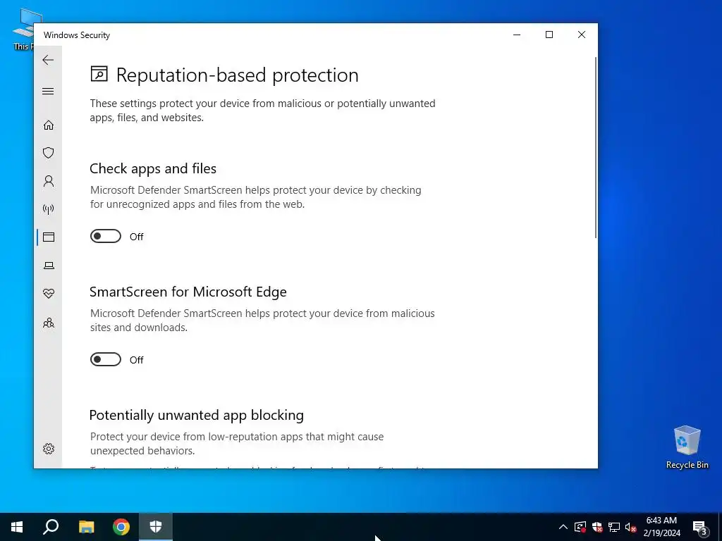Viewport: 722px width, 541px height.
Task: Close the Windows Security window
Action: 582,35
